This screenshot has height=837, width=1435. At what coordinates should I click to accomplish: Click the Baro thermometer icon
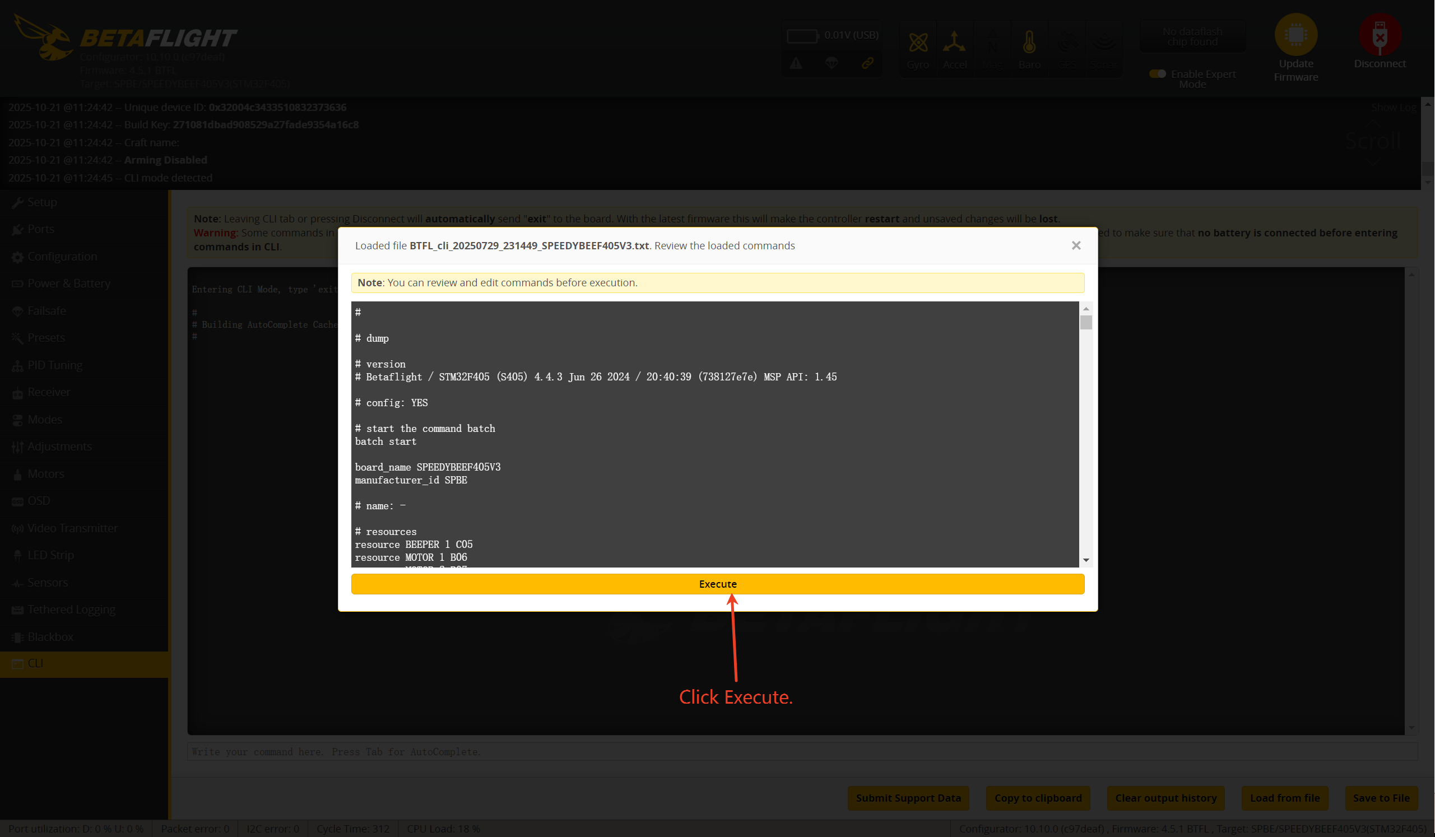pyautogui.click(x=1029, y=43)
